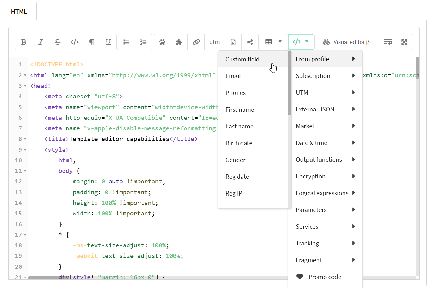
Task: Select Phones profile field
Action: [253, 93]
